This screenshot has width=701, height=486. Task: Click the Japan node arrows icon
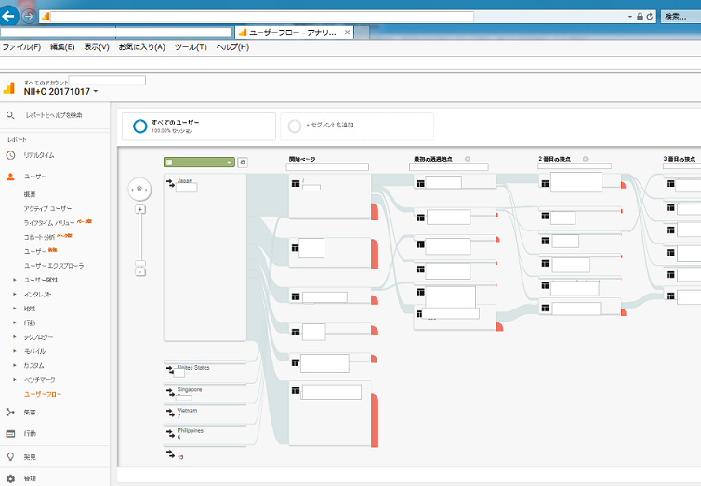171,183
